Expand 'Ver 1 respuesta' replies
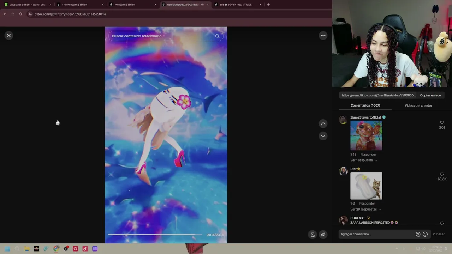This screenshot has height=254, width=452. 363,160
